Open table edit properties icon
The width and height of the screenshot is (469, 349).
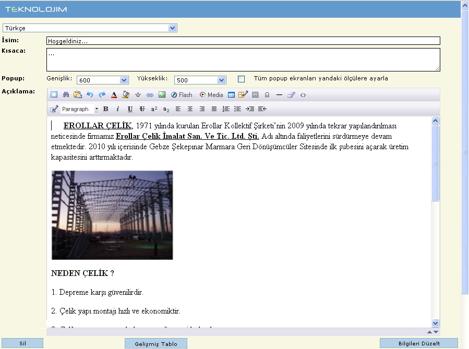click(243, 95)
